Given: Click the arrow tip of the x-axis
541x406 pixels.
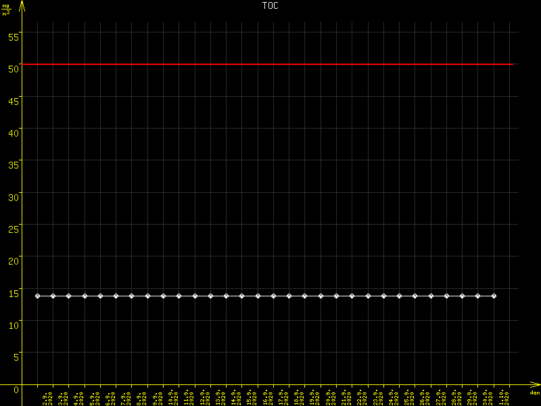Looking at the screenshot, I should (x=538, y=386).
